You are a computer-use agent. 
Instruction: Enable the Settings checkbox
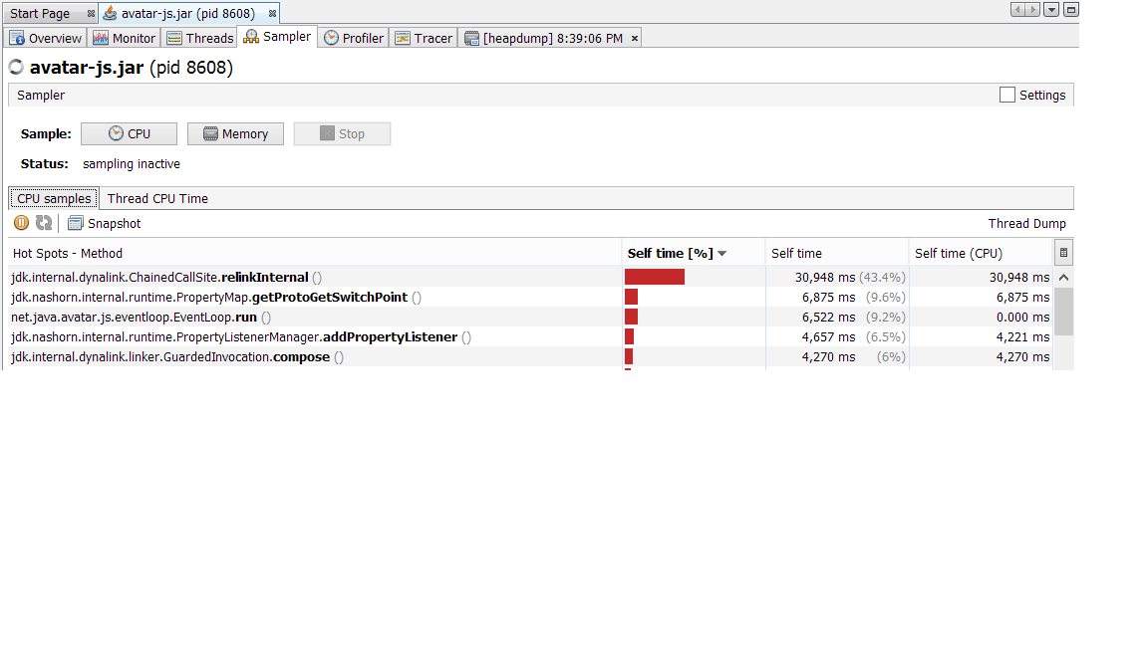pyautogui.click(x=1007, y=95)
